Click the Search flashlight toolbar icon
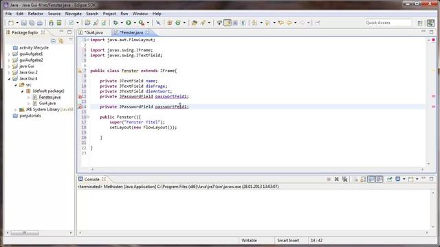The height and width of the screenshot is (247, 440). tap(203, 23)
